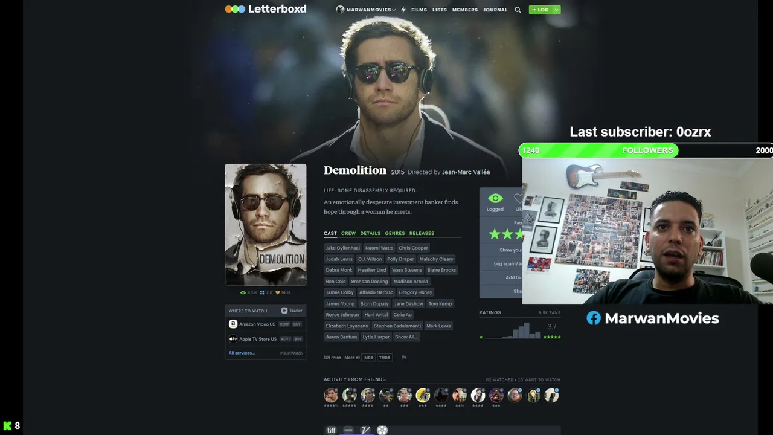Open the 51K lists count
This screenshot has width=773, height=435.
pyautogui.click(x=266, y=292)
